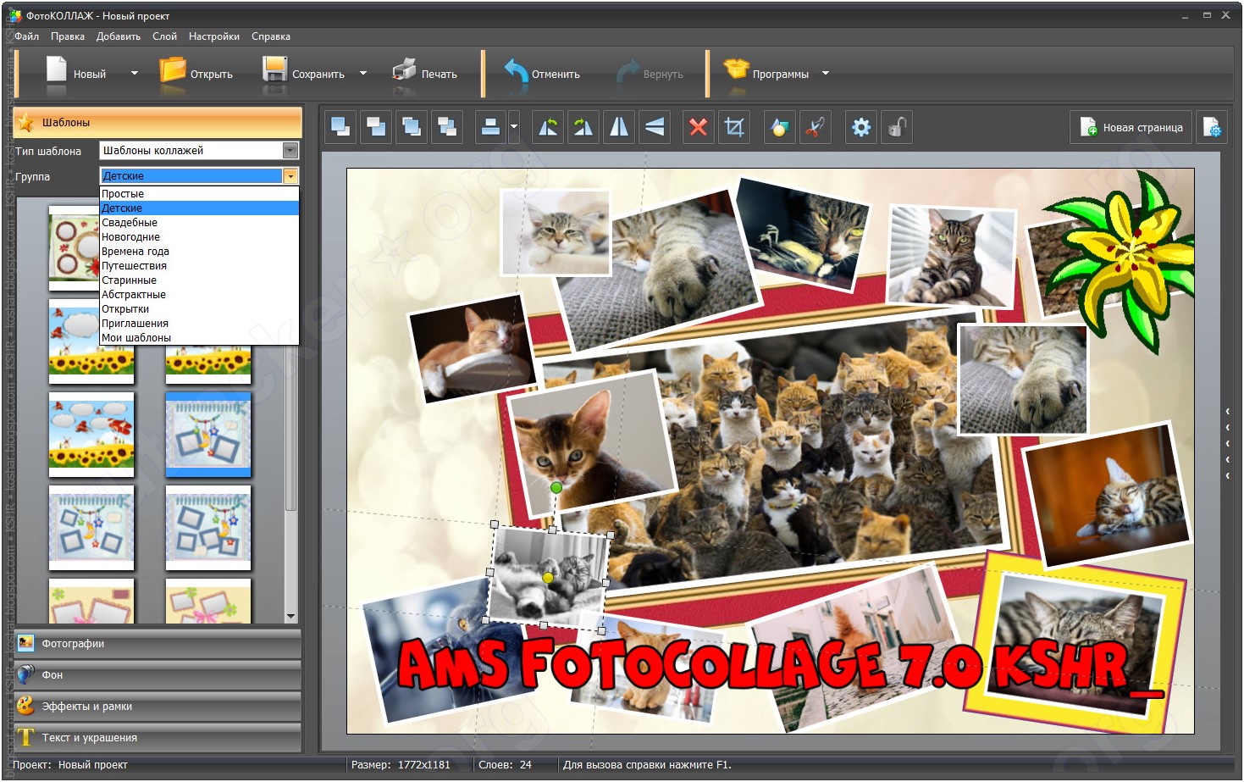Open the align options dropdown arrow
This screenshot has height=782, width=1244.
pos(514,127)
